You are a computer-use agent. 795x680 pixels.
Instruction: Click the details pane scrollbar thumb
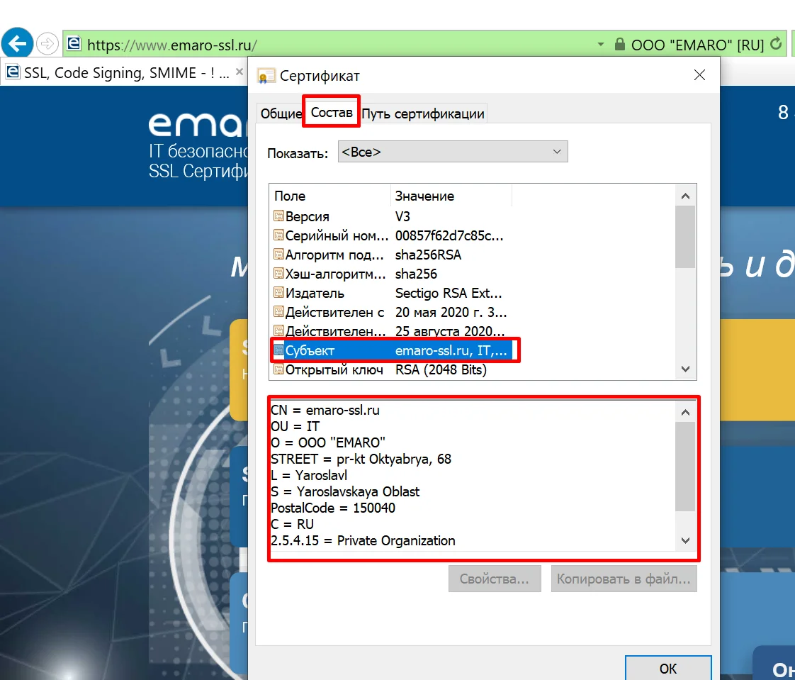(685, 467)
